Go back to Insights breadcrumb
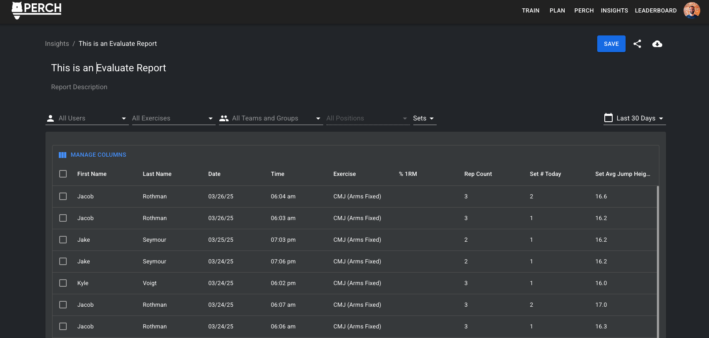The width and height of the screenshot is (709, 338). click(57, 44)
